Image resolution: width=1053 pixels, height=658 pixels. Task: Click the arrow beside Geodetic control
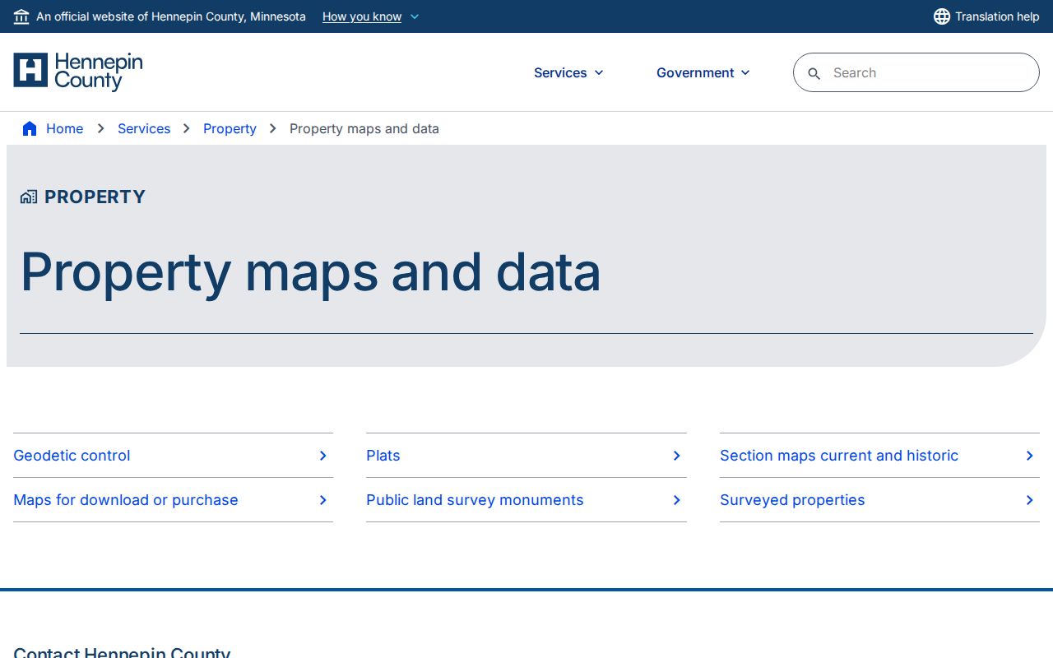click(x=323, y=456)
